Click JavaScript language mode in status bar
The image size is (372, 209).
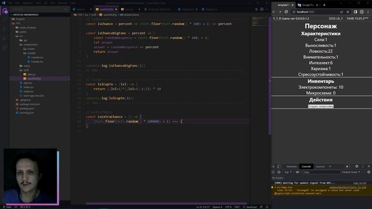[x=250, y=207]
